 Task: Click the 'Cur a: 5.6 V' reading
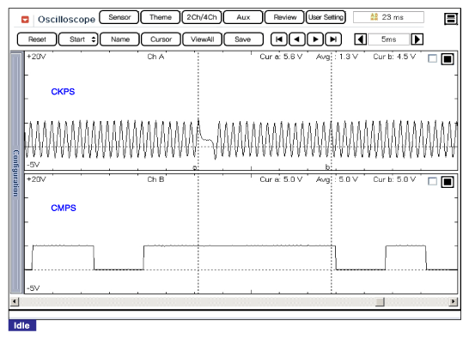281,57
